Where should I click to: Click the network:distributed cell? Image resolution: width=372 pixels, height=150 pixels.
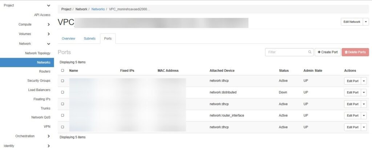[223, 92]
